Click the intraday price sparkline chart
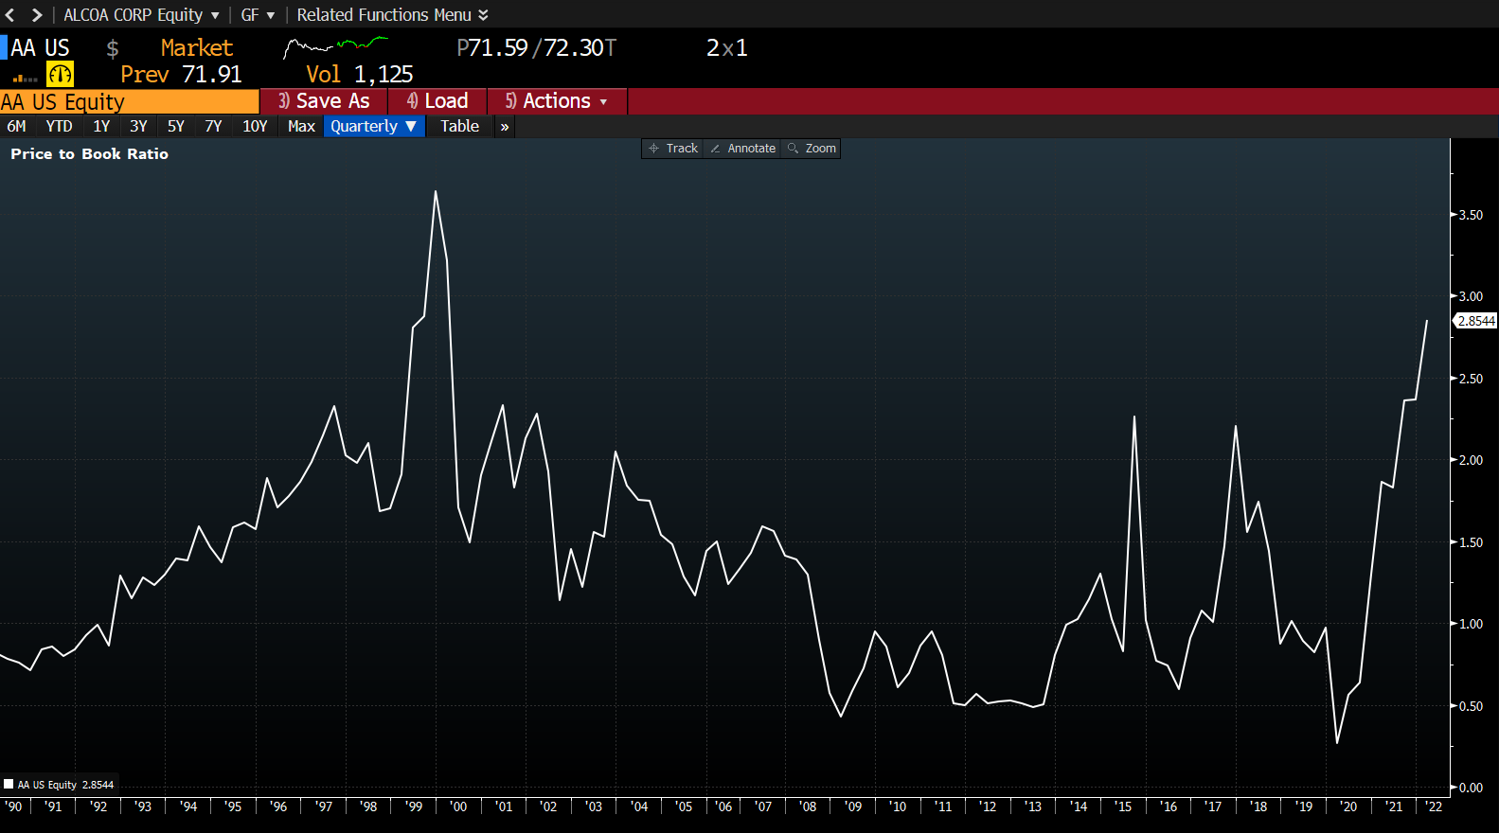The height and width of the screenshot is (833, 1499). click(335, 46)
